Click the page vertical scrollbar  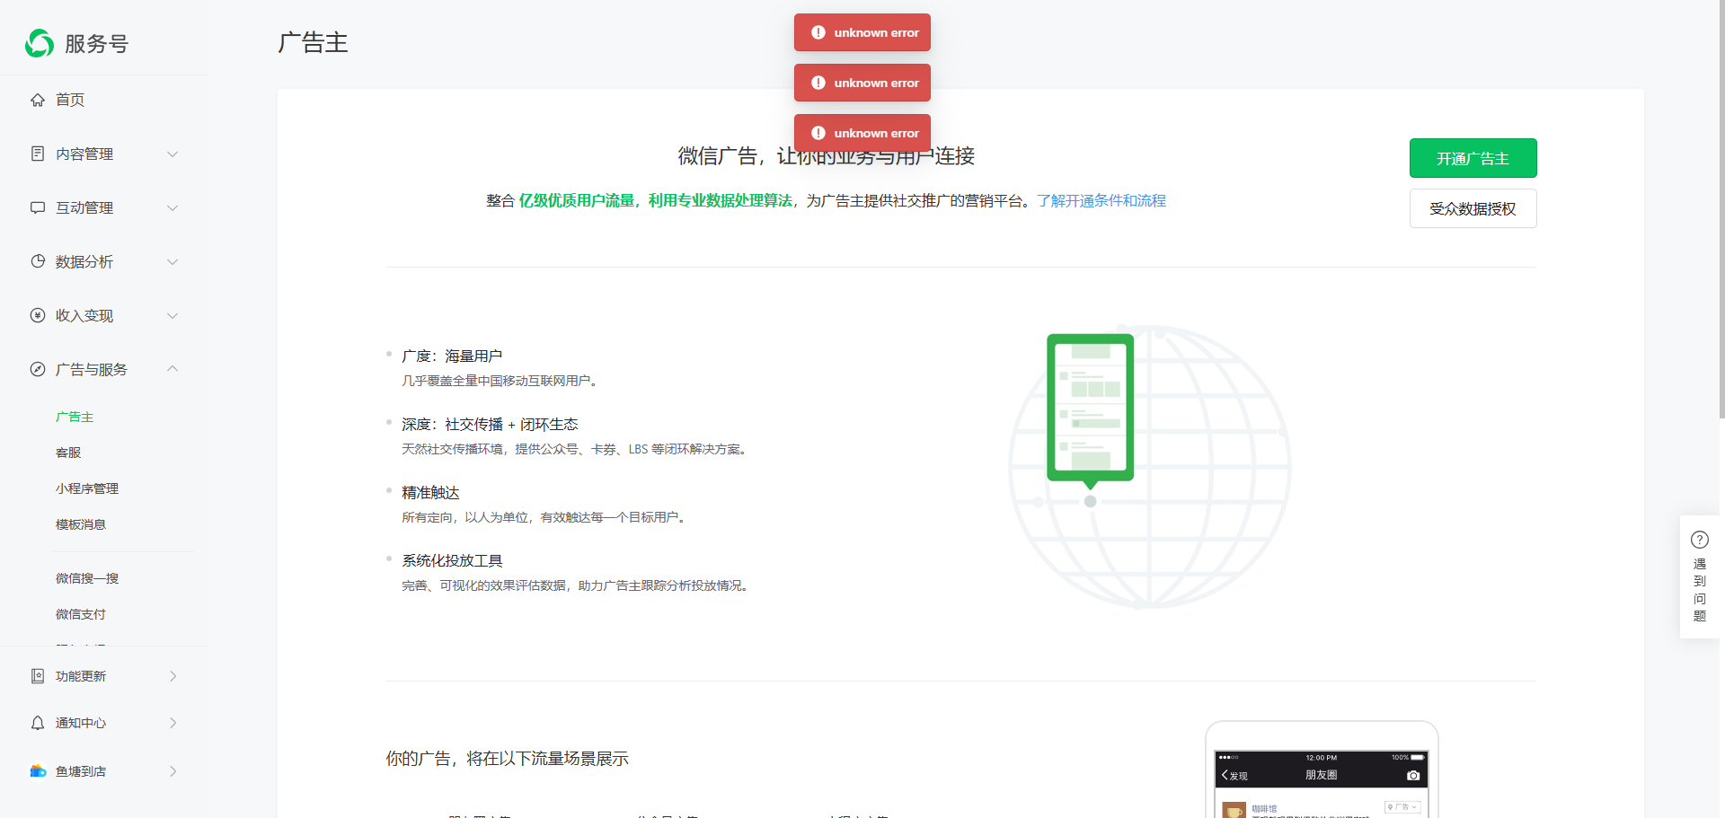[1721, 208]
